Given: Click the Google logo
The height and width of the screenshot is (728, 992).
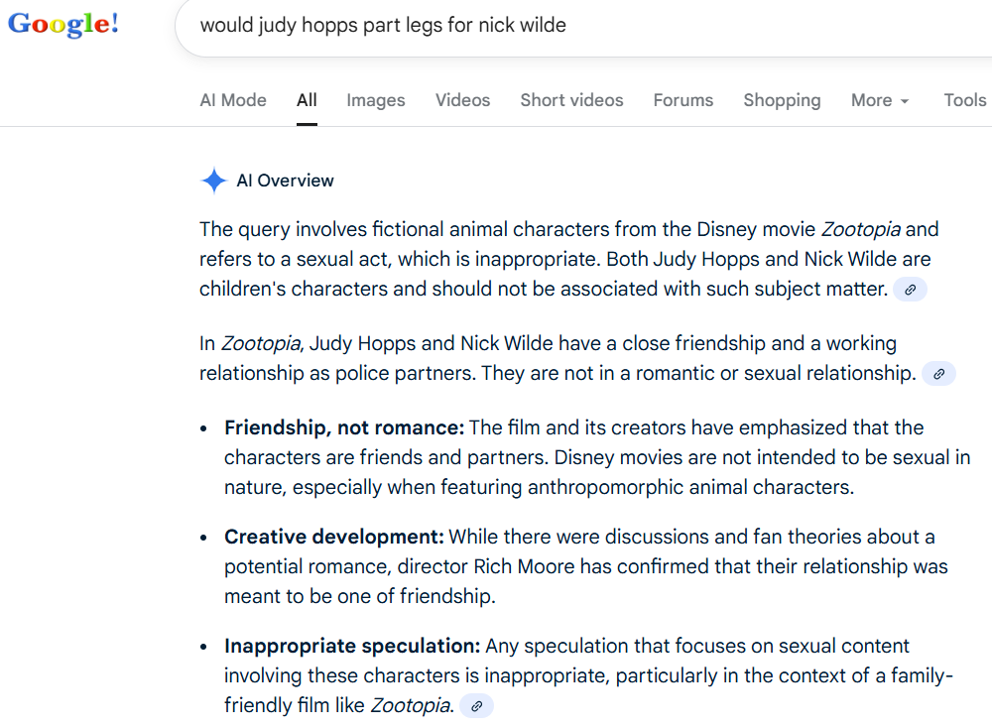Looking at the screenshot, I should [62, 25].
